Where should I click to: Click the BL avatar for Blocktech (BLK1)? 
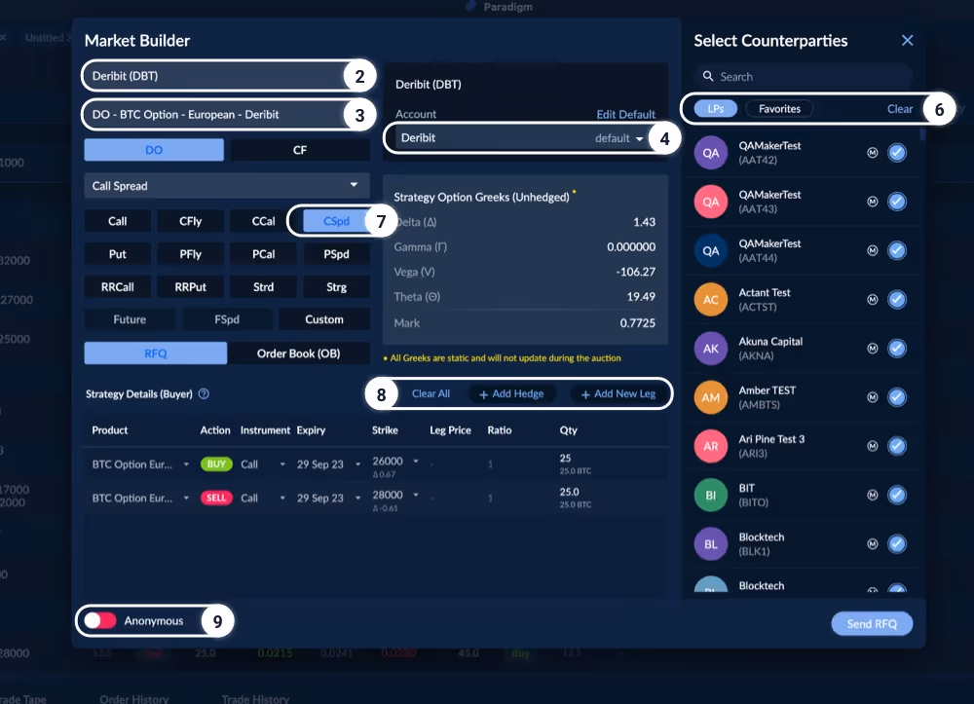(711, 544)
